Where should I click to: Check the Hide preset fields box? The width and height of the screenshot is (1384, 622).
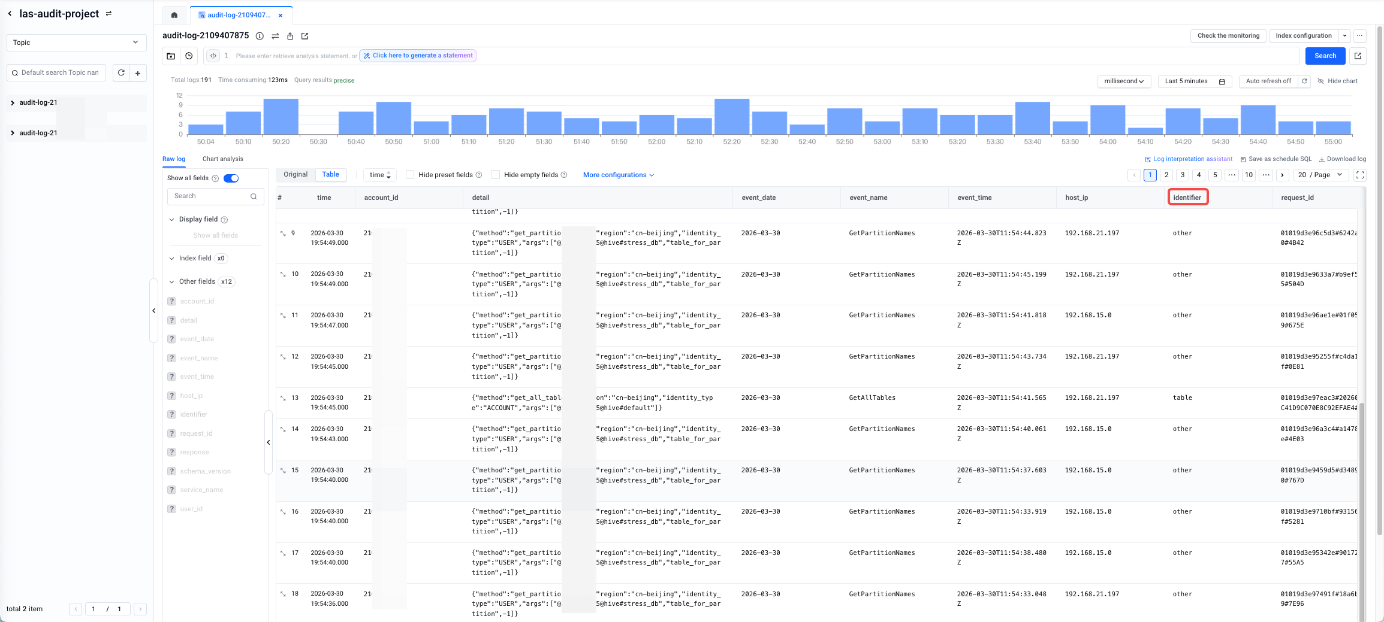(x=410, y=175)
